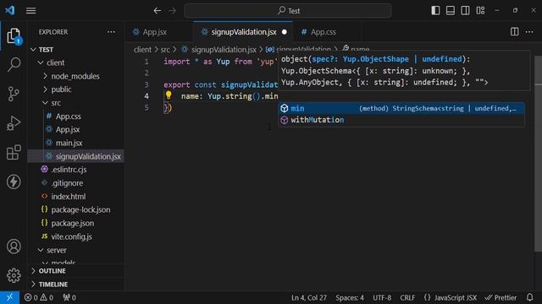Toggle the bottom panel layout icon
Image resolution: width=542 pixels, height=304 pixels.
click(451, 11)
